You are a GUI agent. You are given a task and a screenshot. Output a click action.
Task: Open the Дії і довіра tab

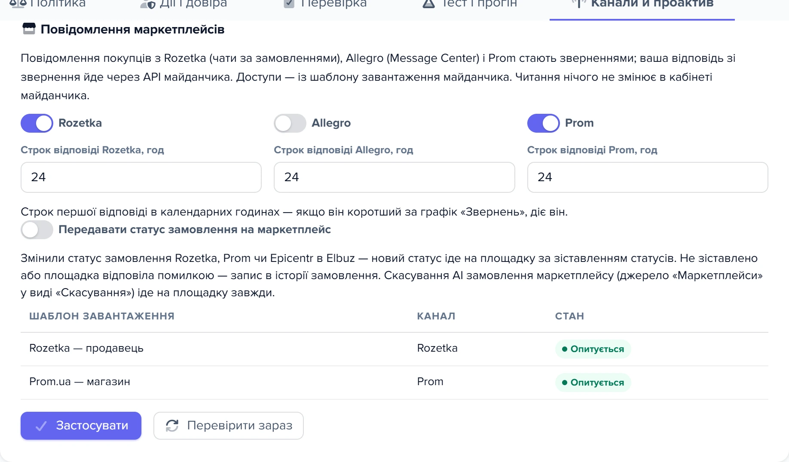(183, 4)
